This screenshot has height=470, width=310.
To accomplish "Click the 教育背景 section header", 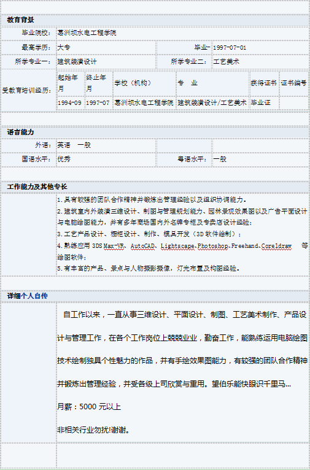I will [20, 20].
